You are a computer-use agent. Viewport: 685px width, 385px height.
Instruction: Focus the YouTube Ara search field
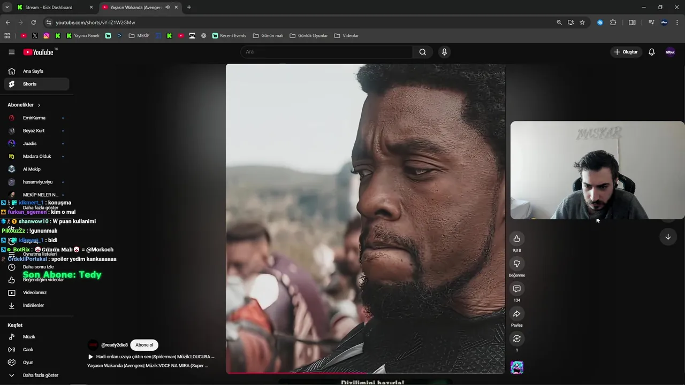(x=326, y=52)
